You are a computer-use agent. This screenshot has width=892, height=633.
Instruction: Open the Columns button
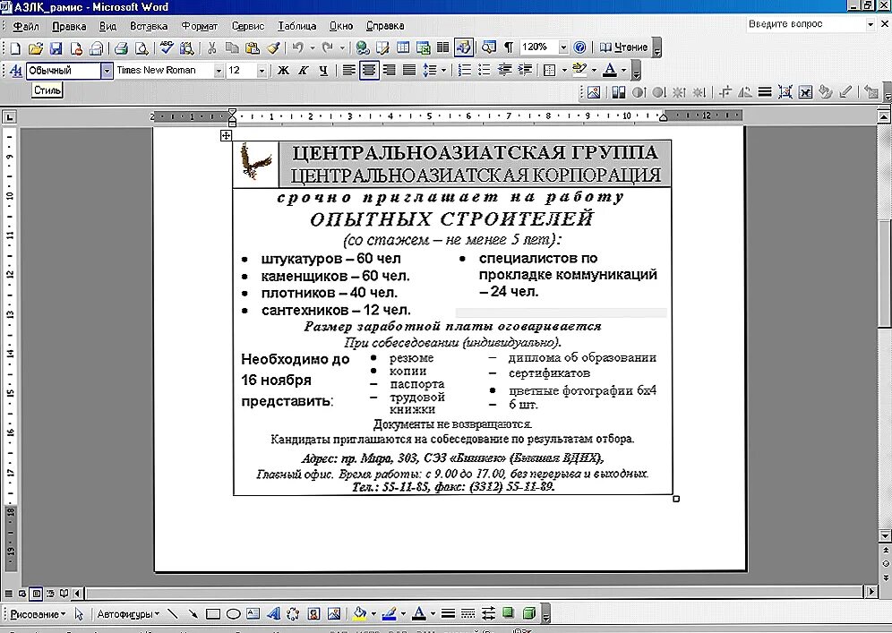(x=443, y=47)
